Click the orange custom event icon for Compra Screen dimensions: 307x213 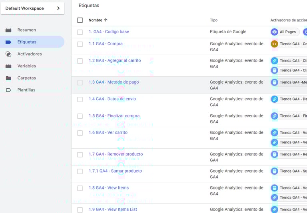point(275,44)
